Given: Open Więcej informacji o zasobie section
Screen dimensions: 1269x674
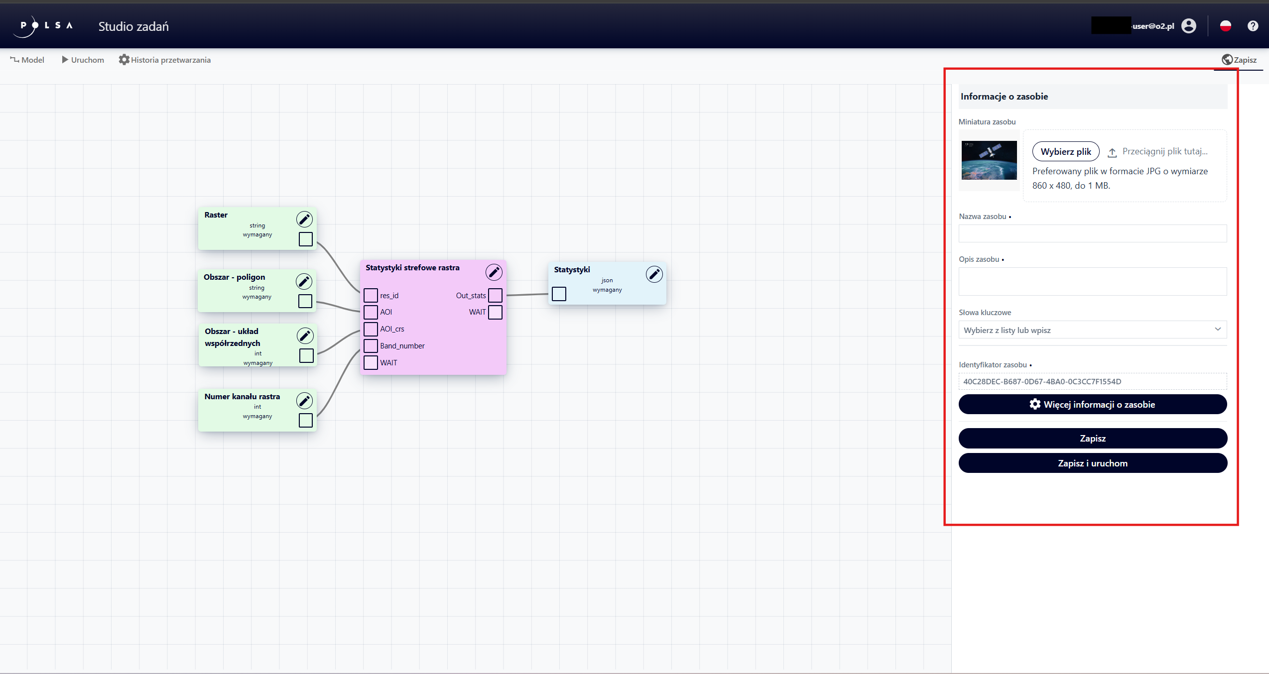Looking at the screenshot, I should click(1092, 404).
